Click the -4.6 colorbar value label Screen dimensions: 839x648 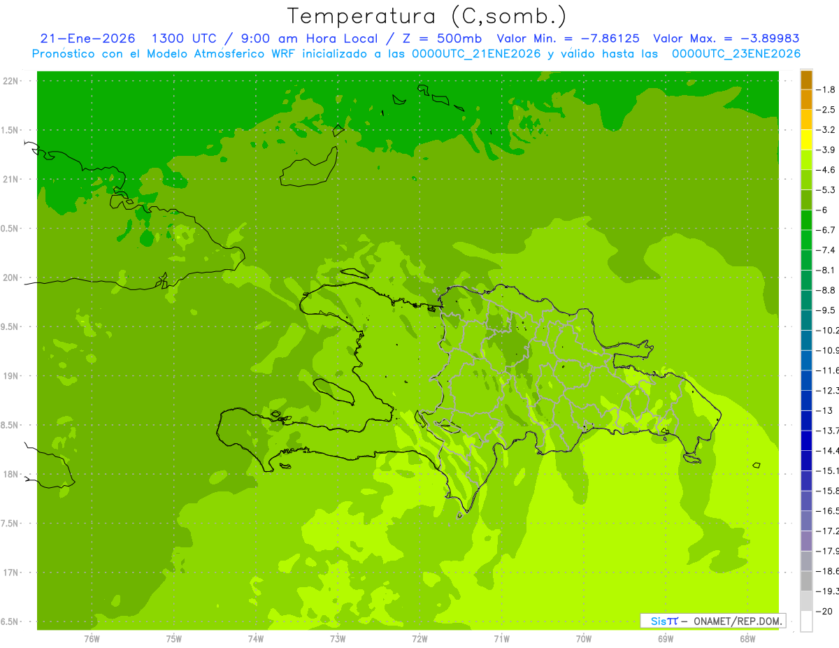pos(826,170)
